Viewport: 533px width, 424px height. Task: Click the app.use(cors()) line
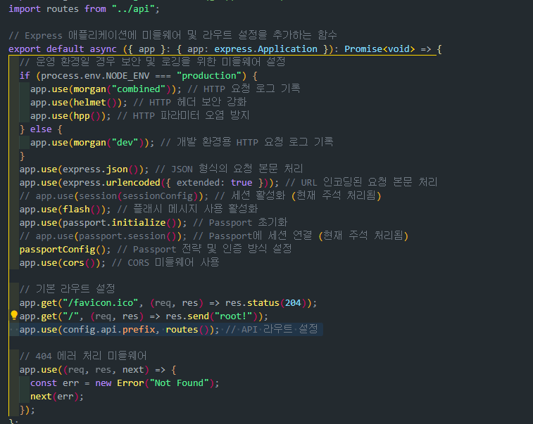coord(119,262)
